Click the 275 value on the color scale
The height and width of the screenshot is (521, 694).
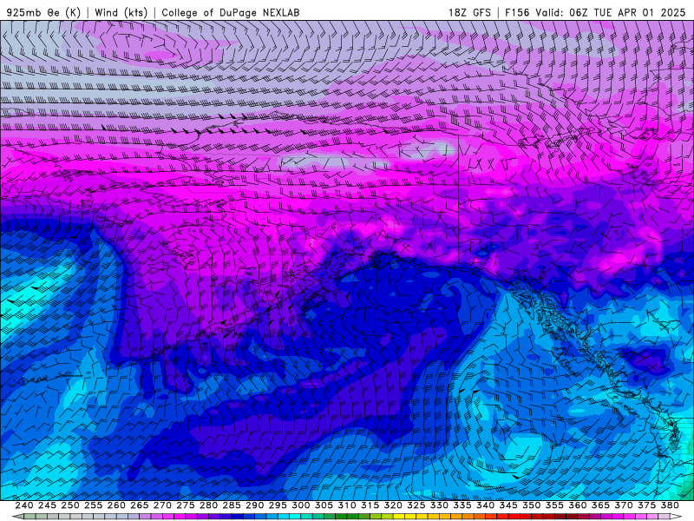(186, 505)
